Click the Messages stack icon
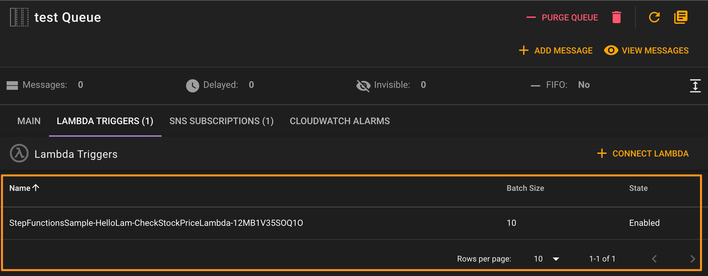The image size is (708, 276). (12, 86)
